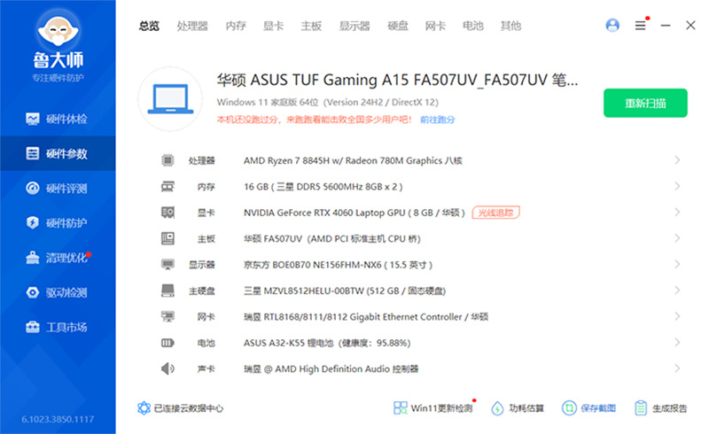The width and height of the screenshot is (709, 434).
Task: Expand the 显卡 row arrow
Action: [677, 213]
